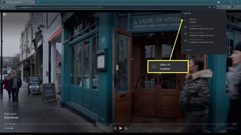Close the Cast tab popup
This screenshot has height=135, width=241.
pyautogui.click(x=224, y=12)
